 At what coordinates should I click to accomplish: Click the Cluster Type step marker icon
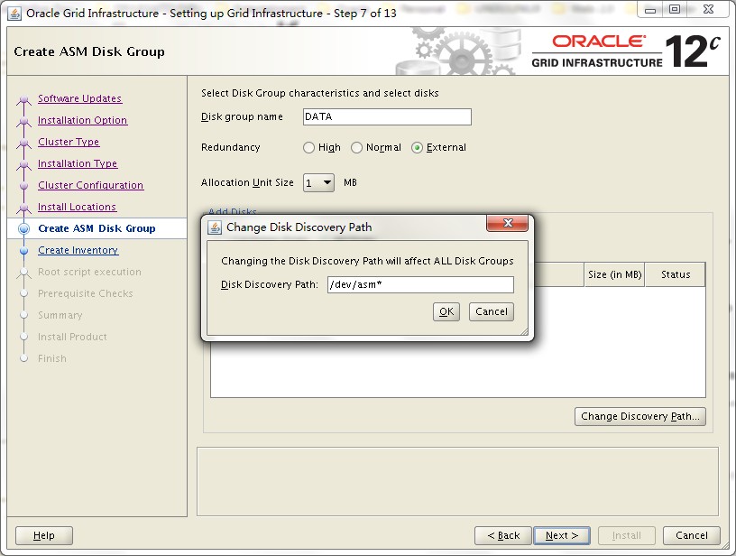tap(24, 143)
